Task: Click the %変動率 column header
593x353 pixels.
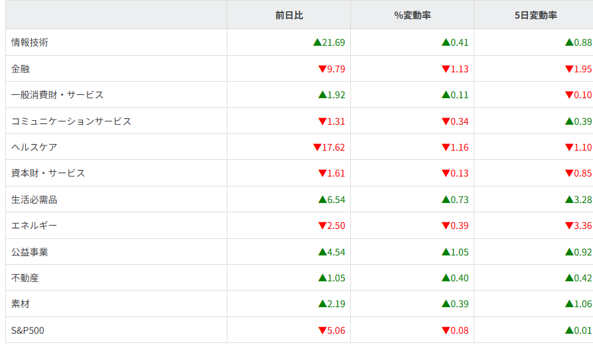Action: [x=412, y=15]
